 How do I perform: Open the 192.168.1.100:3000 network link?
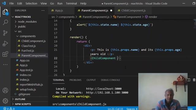[107, 93]
